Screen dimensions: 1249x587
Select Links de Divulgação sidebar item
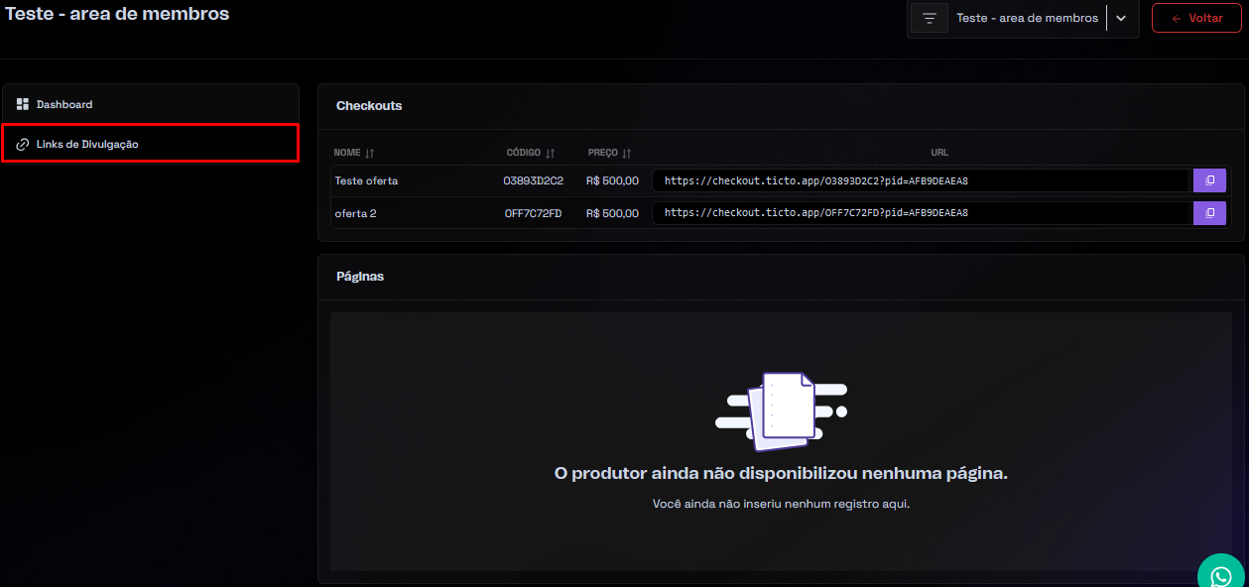pyautogui.click(x=87, y=145)
